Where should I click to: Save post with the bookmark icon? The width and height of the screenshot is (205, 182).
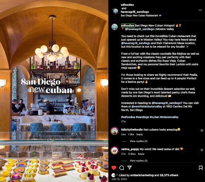click(x=201, y=168)
